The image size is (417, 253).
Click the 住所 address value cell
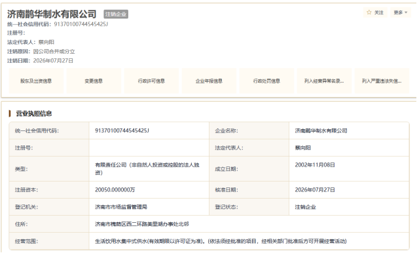click(249, 224)
